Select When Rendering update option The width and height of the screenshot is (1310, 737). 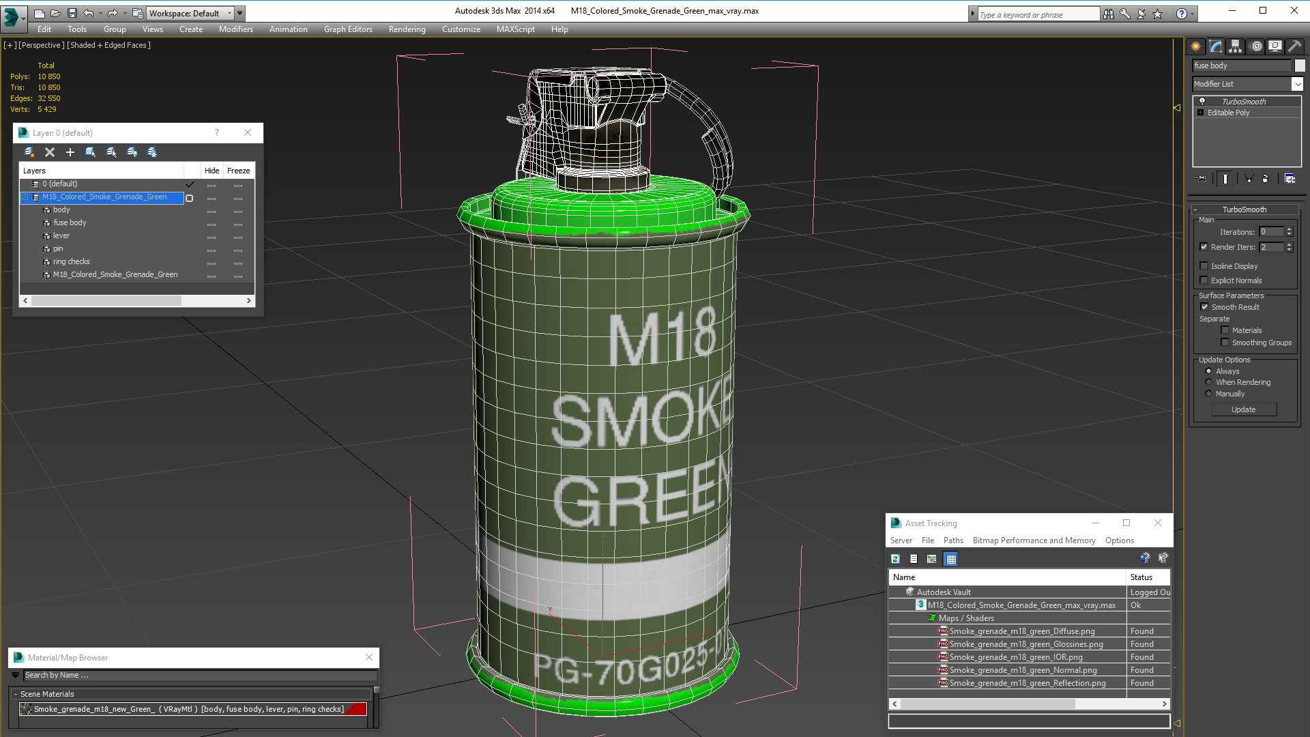[x=1208, y=382]
